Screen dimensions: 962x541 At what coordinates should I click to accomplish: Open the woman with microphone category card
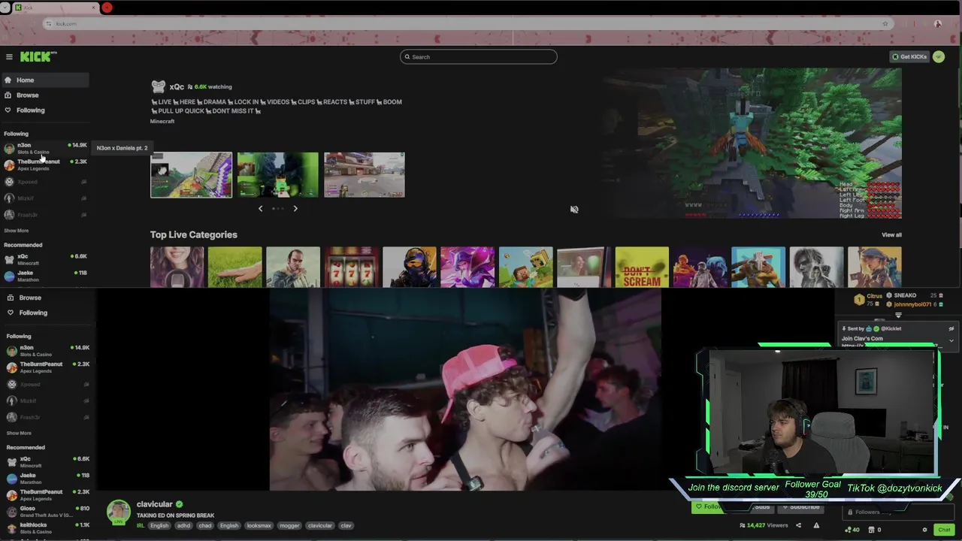pos(177,267)
